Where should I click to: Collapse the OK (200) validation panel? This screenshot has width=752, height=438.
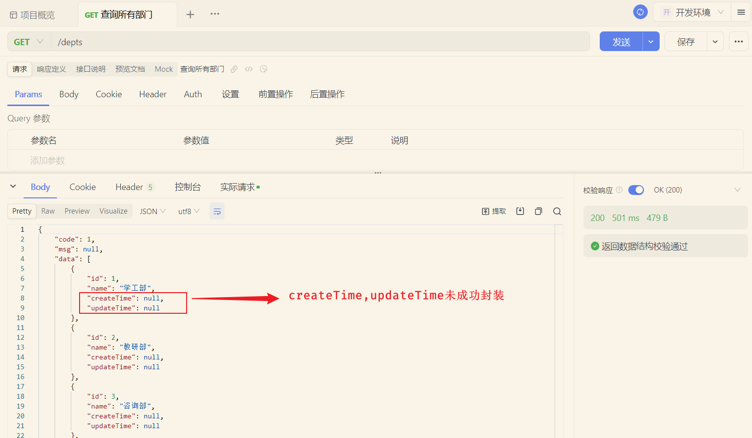click(x=737, y=190)
